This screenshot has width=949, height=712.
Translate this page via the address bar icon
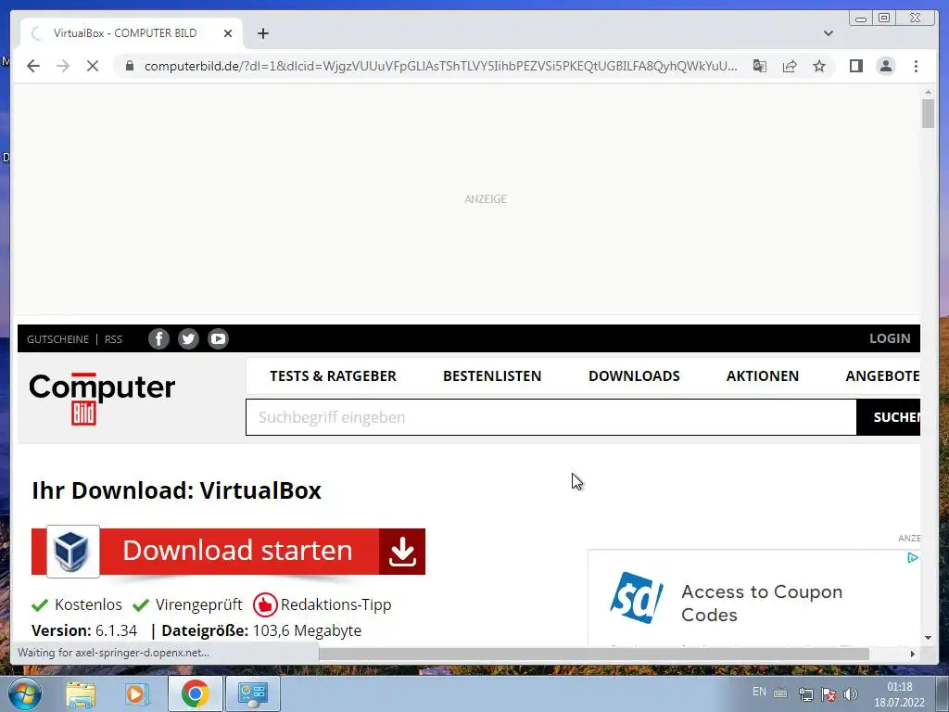760,66
